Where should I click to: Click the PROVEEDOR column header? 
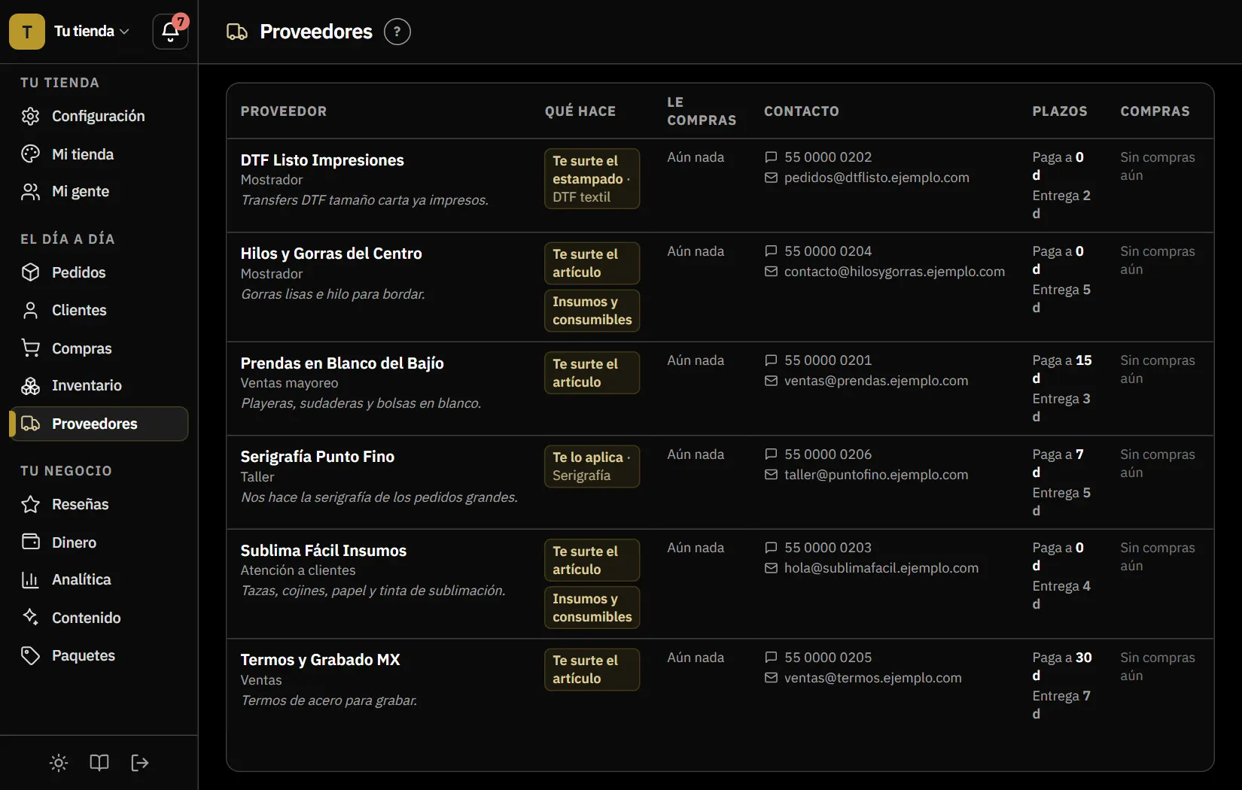click(284, 111)
